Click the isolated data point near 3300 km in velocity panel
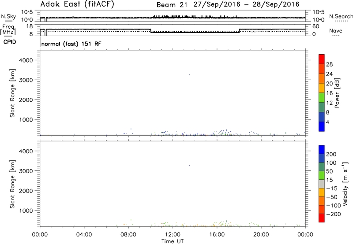 coord(189,166)
